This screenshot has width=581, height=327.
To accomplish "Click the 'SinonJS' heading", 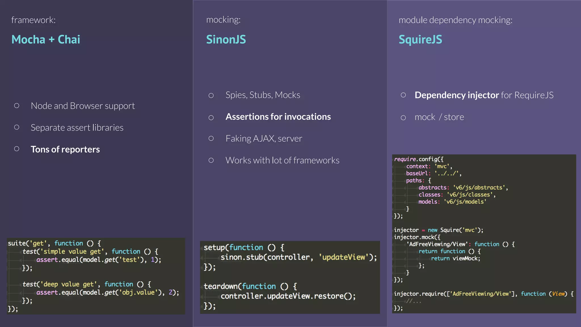I will (226, 39).
